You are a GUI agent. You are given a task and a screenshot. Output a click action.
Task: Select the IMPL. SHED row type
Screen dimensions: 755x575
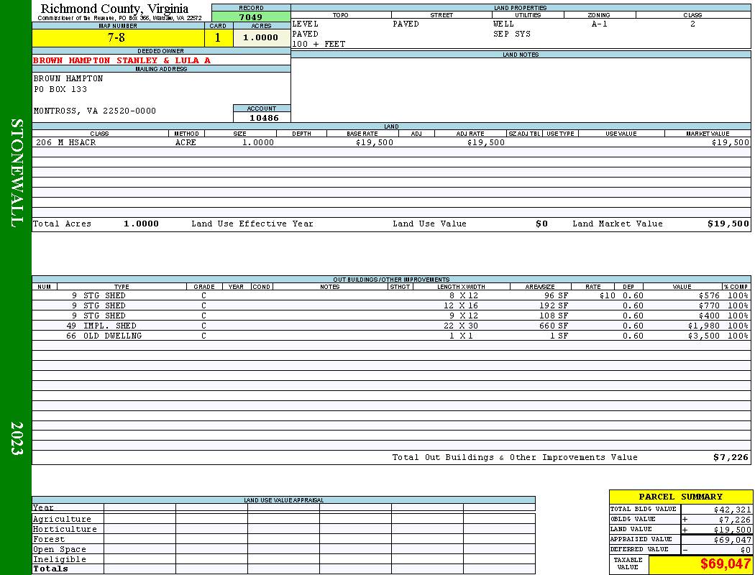point(110,326)
